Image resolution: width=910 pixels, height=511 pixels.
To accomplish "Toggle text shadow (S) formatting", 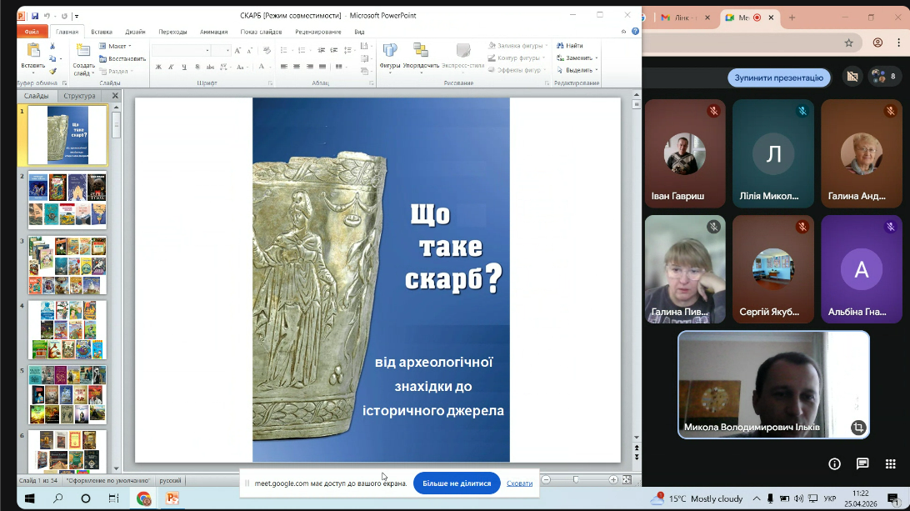I will tap(197, 67).
